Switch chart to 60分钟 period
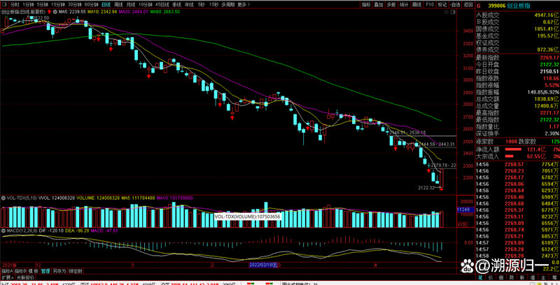This screenshot has height=285, width=560. [90, 4]
